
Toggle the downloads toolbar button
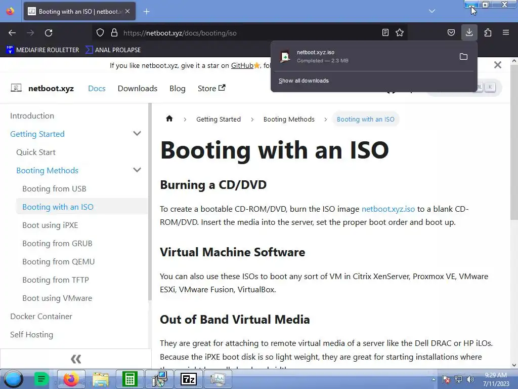469,32
